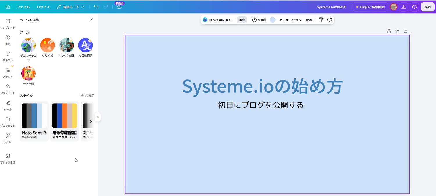Open テキスト panel in sidebar
The height and width of the screenshot is (196, 436).
pyautogui.click(x=8, y=57)
